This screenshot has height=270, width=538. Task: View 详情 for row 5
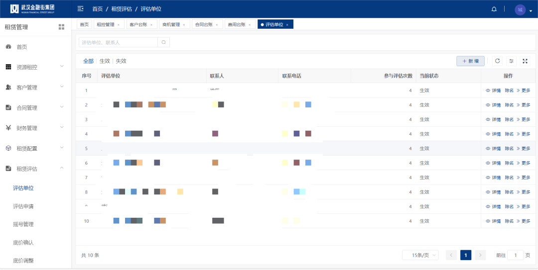(x=493, y=148)
